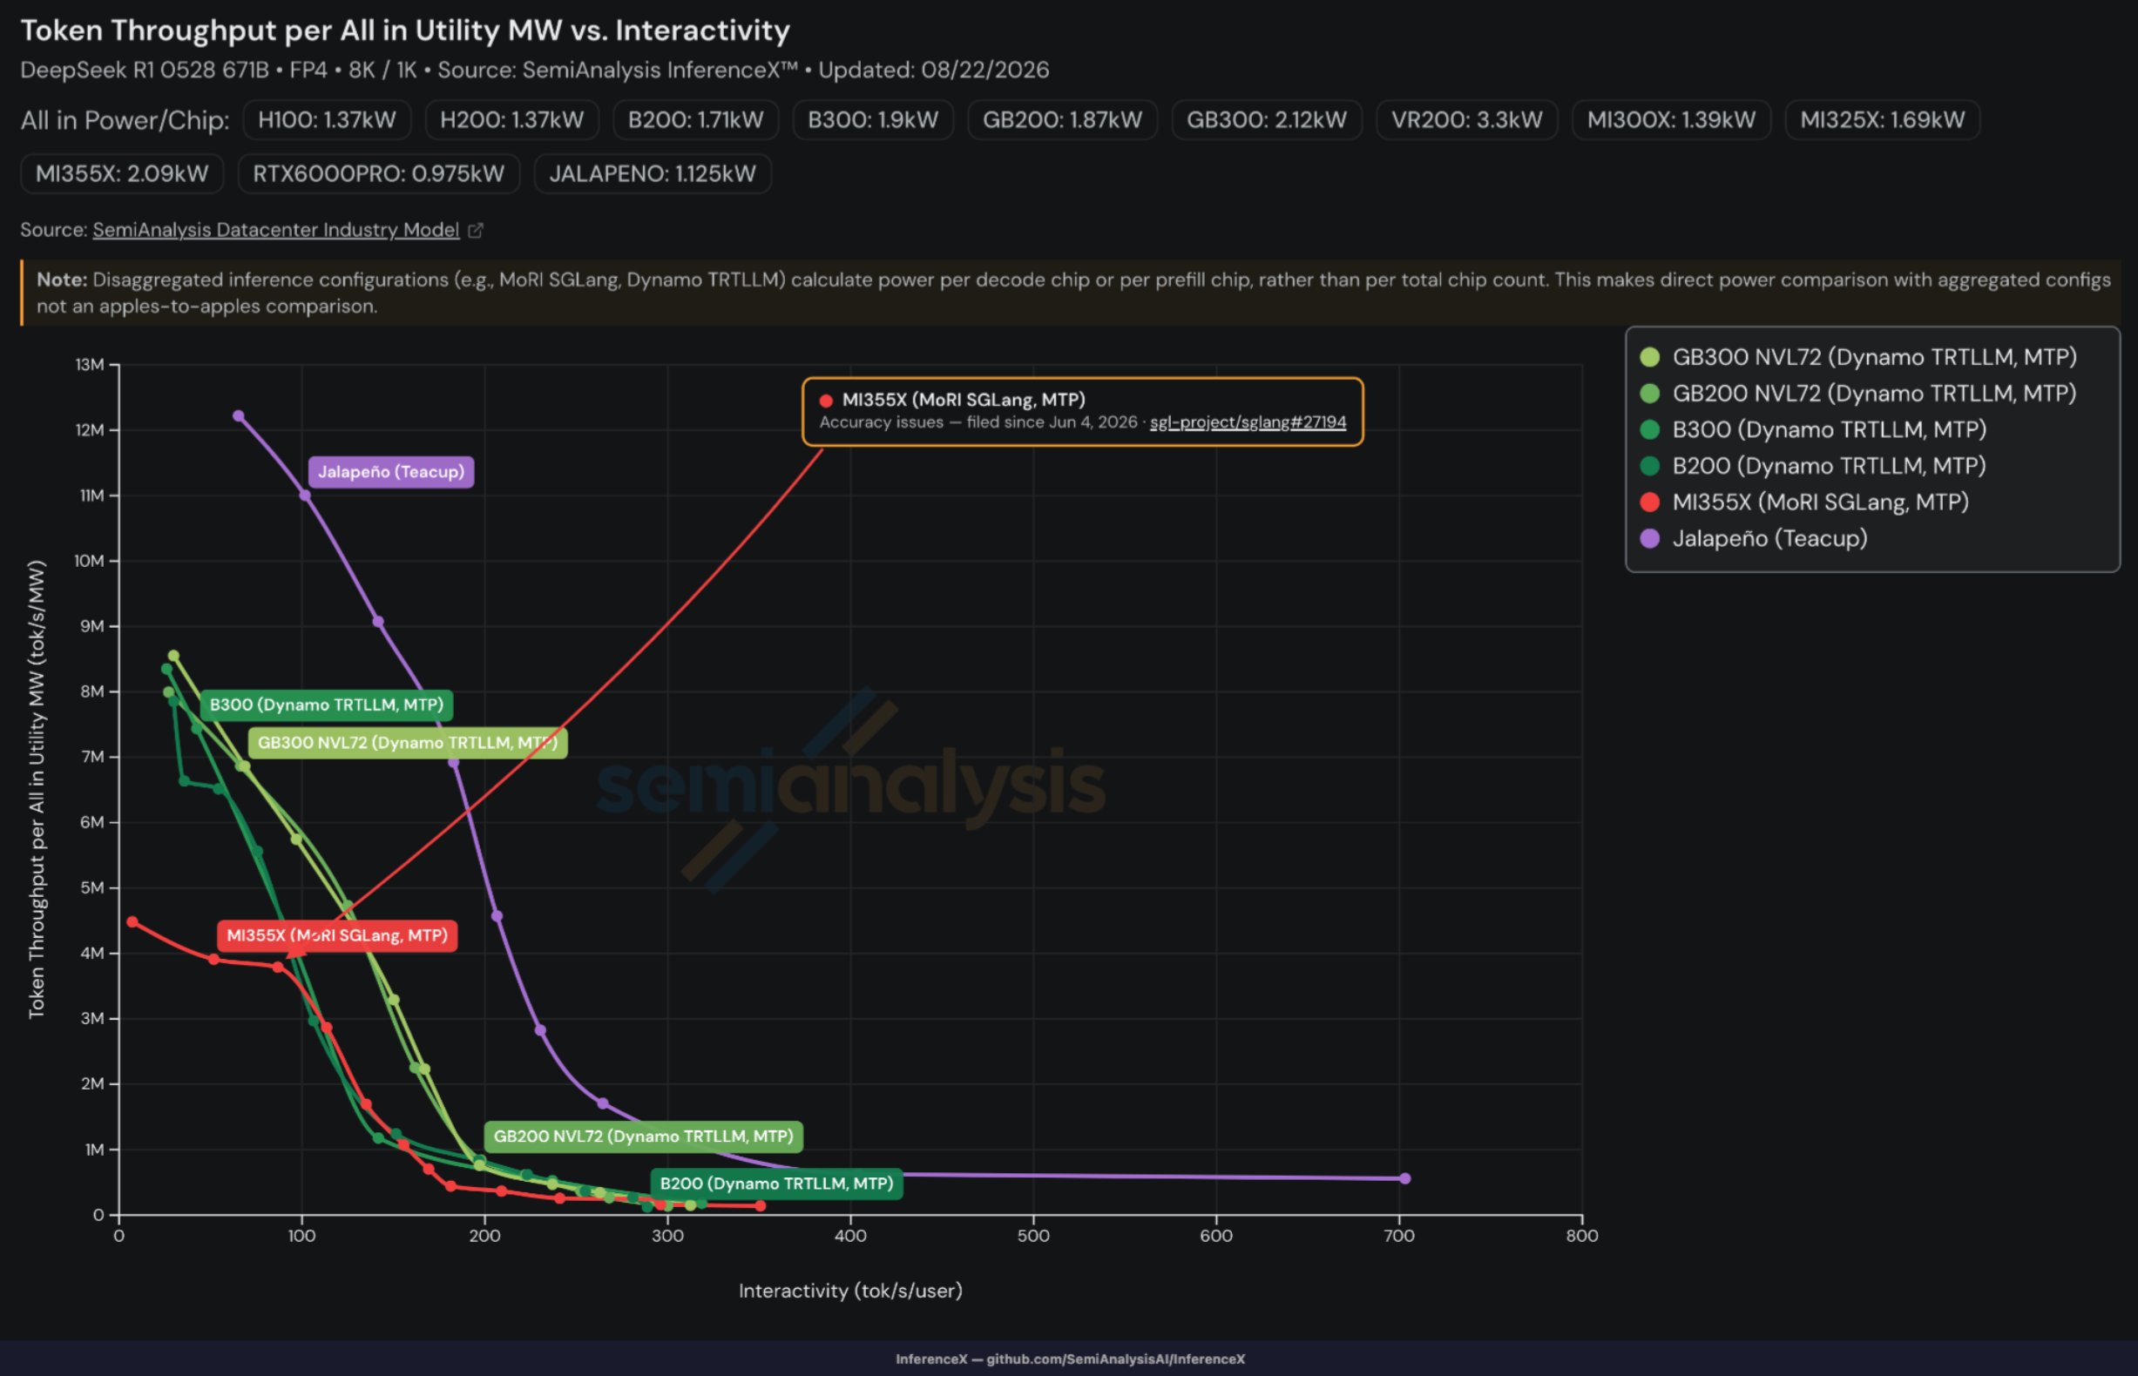
Task: Select the MI355X: 2.09kW power chip
Action: [123, 174]
